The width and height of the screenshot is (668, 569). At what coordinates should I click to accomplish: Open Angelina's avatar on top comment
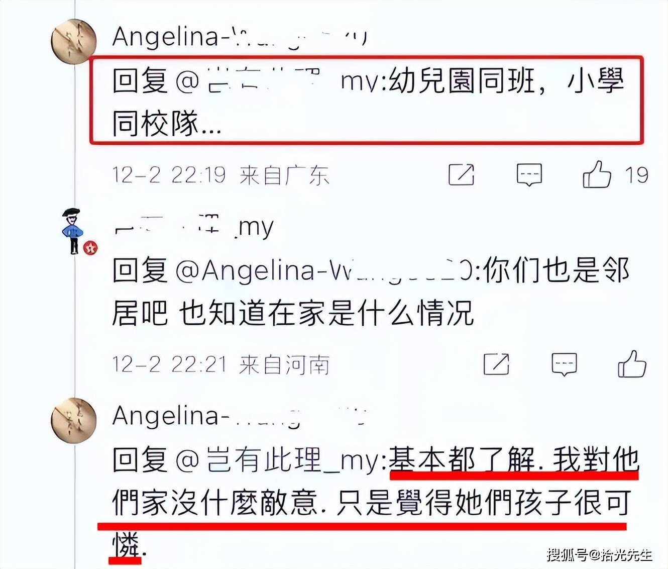click(74, 41)
